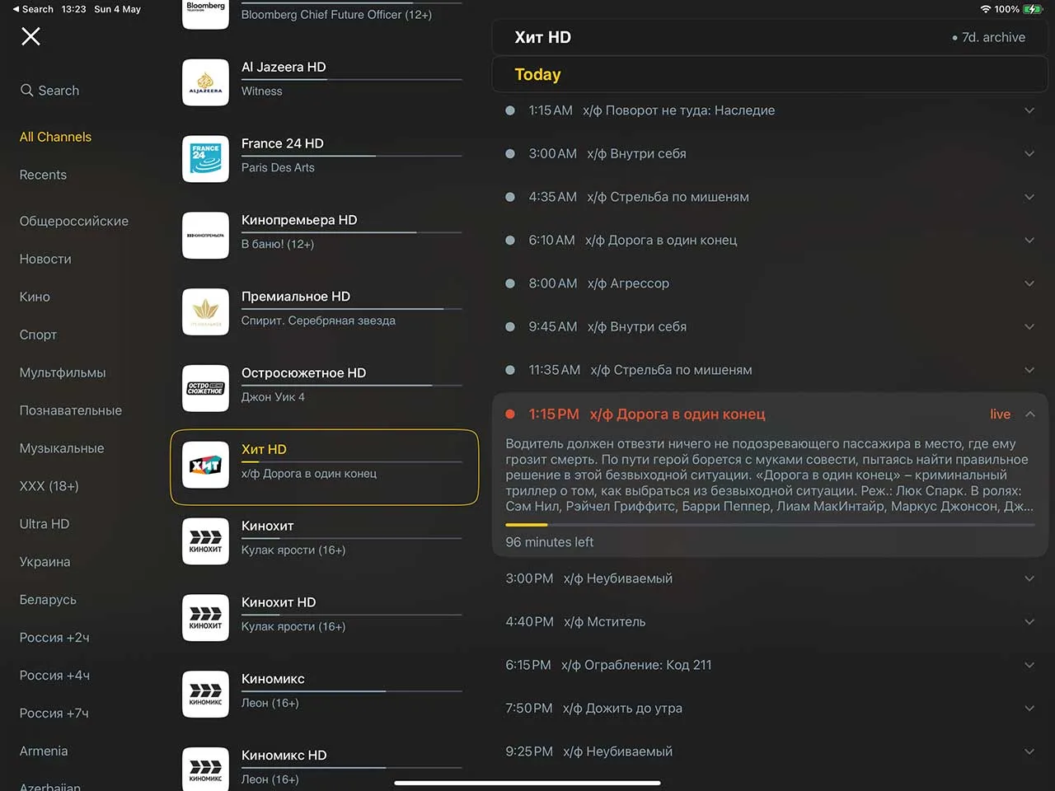
Task: Open the Bloomberg channel logo
Action: tap(205, 12)
